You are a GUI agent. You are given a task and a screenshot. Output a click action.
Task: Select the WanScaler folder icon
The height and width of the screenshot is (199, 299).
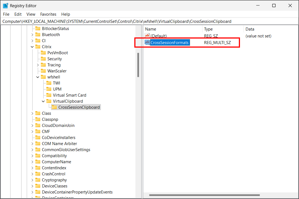[x=43, y=71]
